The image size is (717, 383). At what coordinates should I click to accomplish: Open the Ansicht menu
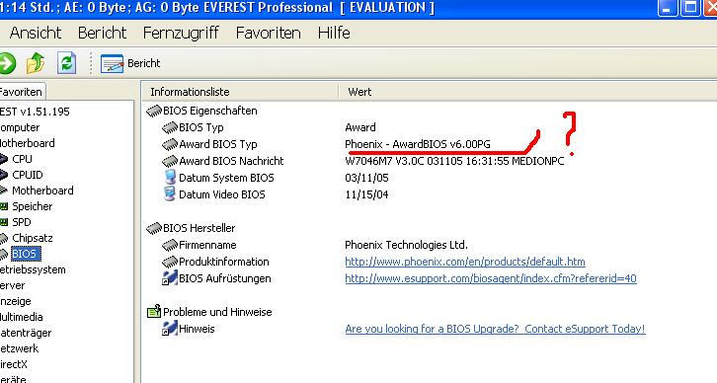pos(36,33)
